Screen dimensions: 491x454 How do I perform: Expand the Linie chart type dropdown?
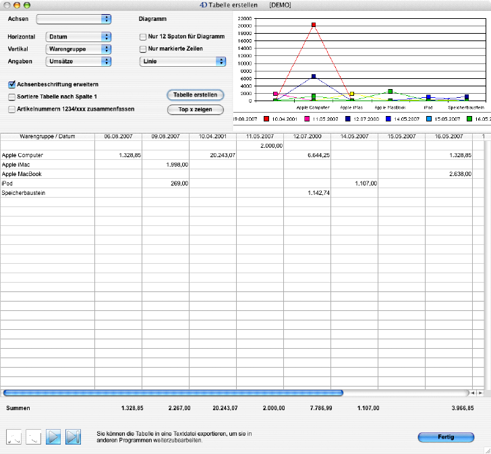pos(182,61)
